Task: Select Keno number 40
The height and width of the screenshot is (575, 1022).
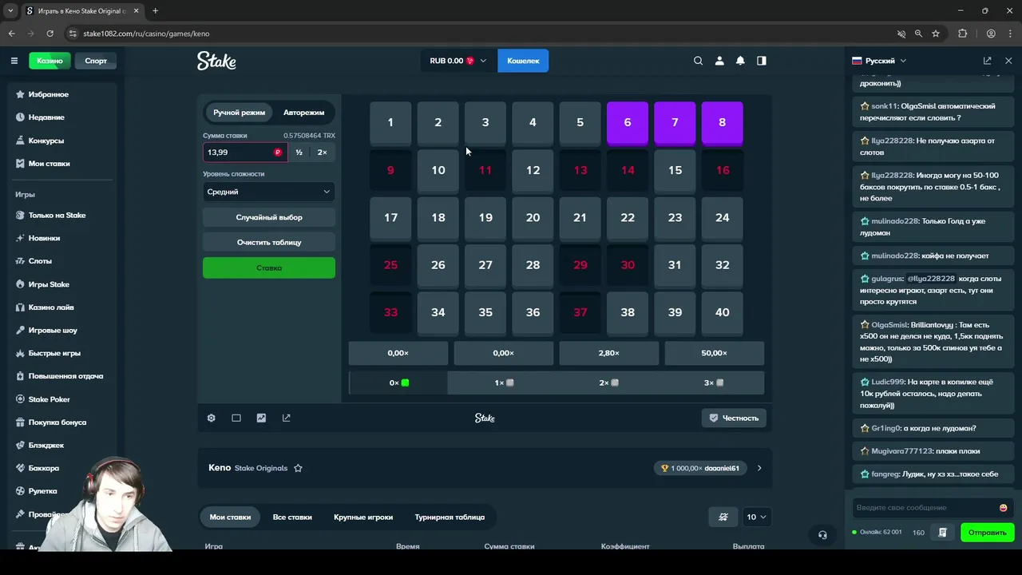Action: click(722, 312)
